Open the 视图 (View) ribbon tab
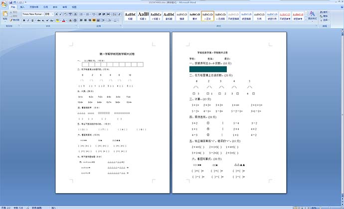The width and height of the screenshot is (344, 209). 74,8
